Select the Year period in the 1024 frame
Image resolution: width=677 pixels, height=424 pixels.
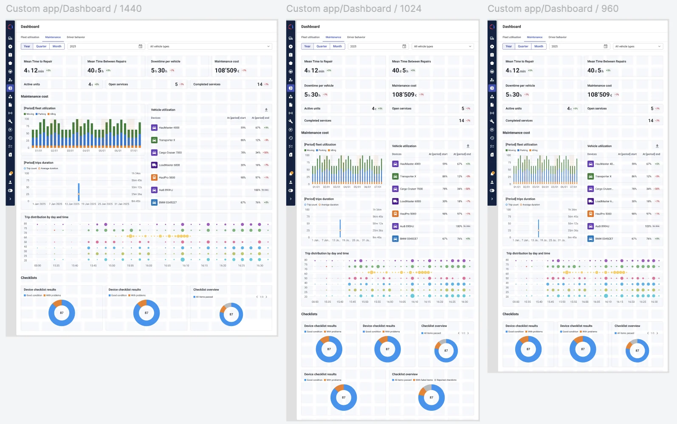(x=307, y=46)
